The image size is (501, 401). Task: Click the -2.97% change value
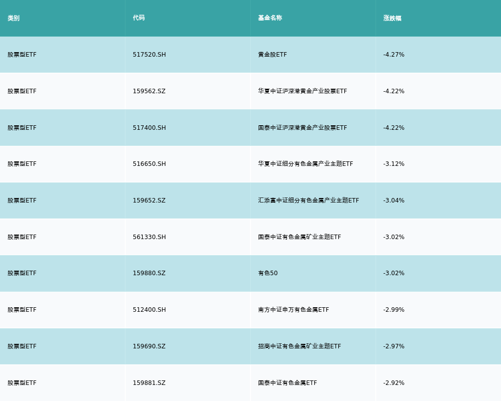coord(394,346)
